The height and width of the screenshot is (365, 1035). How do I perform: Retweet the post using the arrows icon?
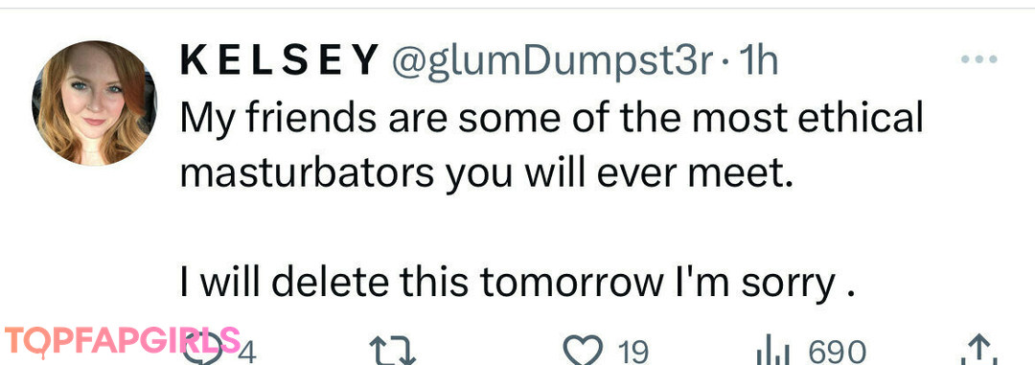392,352
